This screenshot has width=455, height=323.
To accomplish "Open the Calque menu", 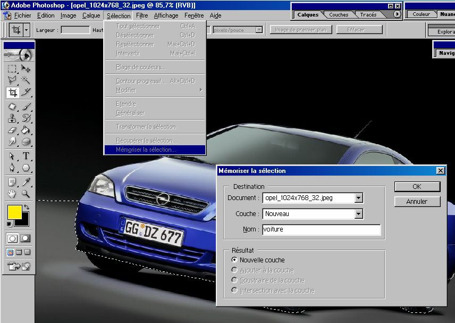I will coord(91,15).
